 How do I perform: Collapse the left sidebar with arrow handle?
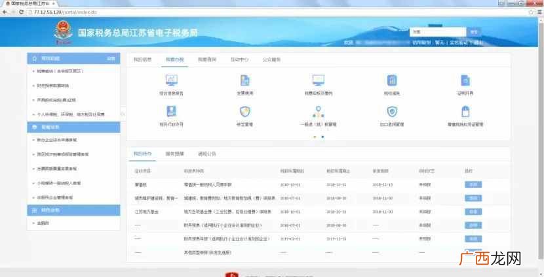tap(123, 114)
